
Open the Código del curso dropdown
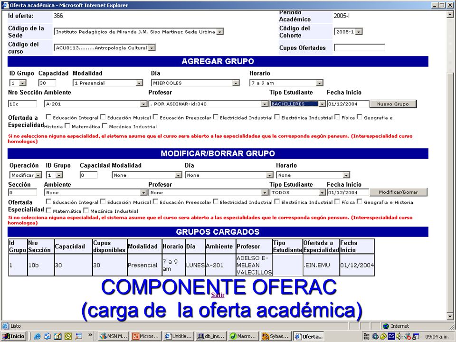coord(104,47)
